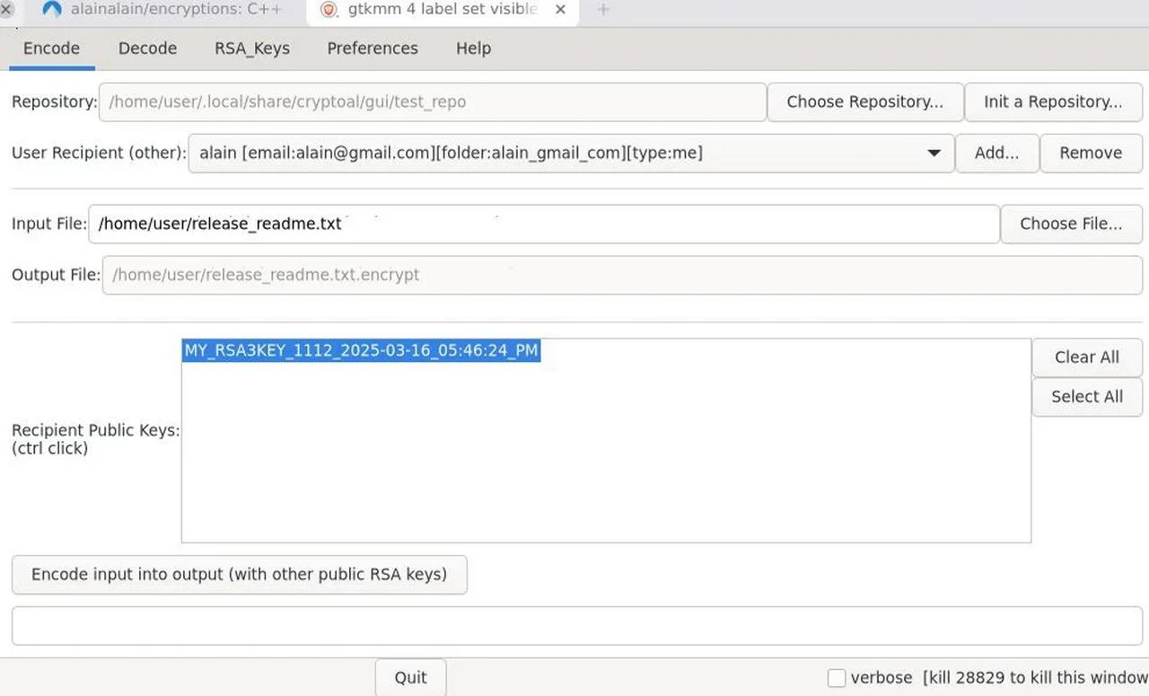Viewport: 1149px width, 696px height.
Task: Remove the selected user recipient
Action: 1091,153
